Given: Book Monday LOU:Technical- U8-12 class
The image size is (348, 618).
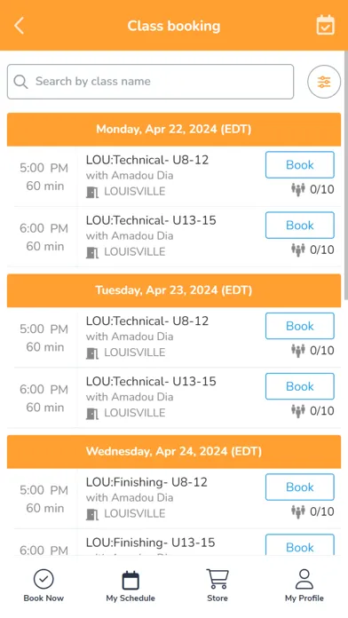Looking at the screenshot, I should click(300, 165).
